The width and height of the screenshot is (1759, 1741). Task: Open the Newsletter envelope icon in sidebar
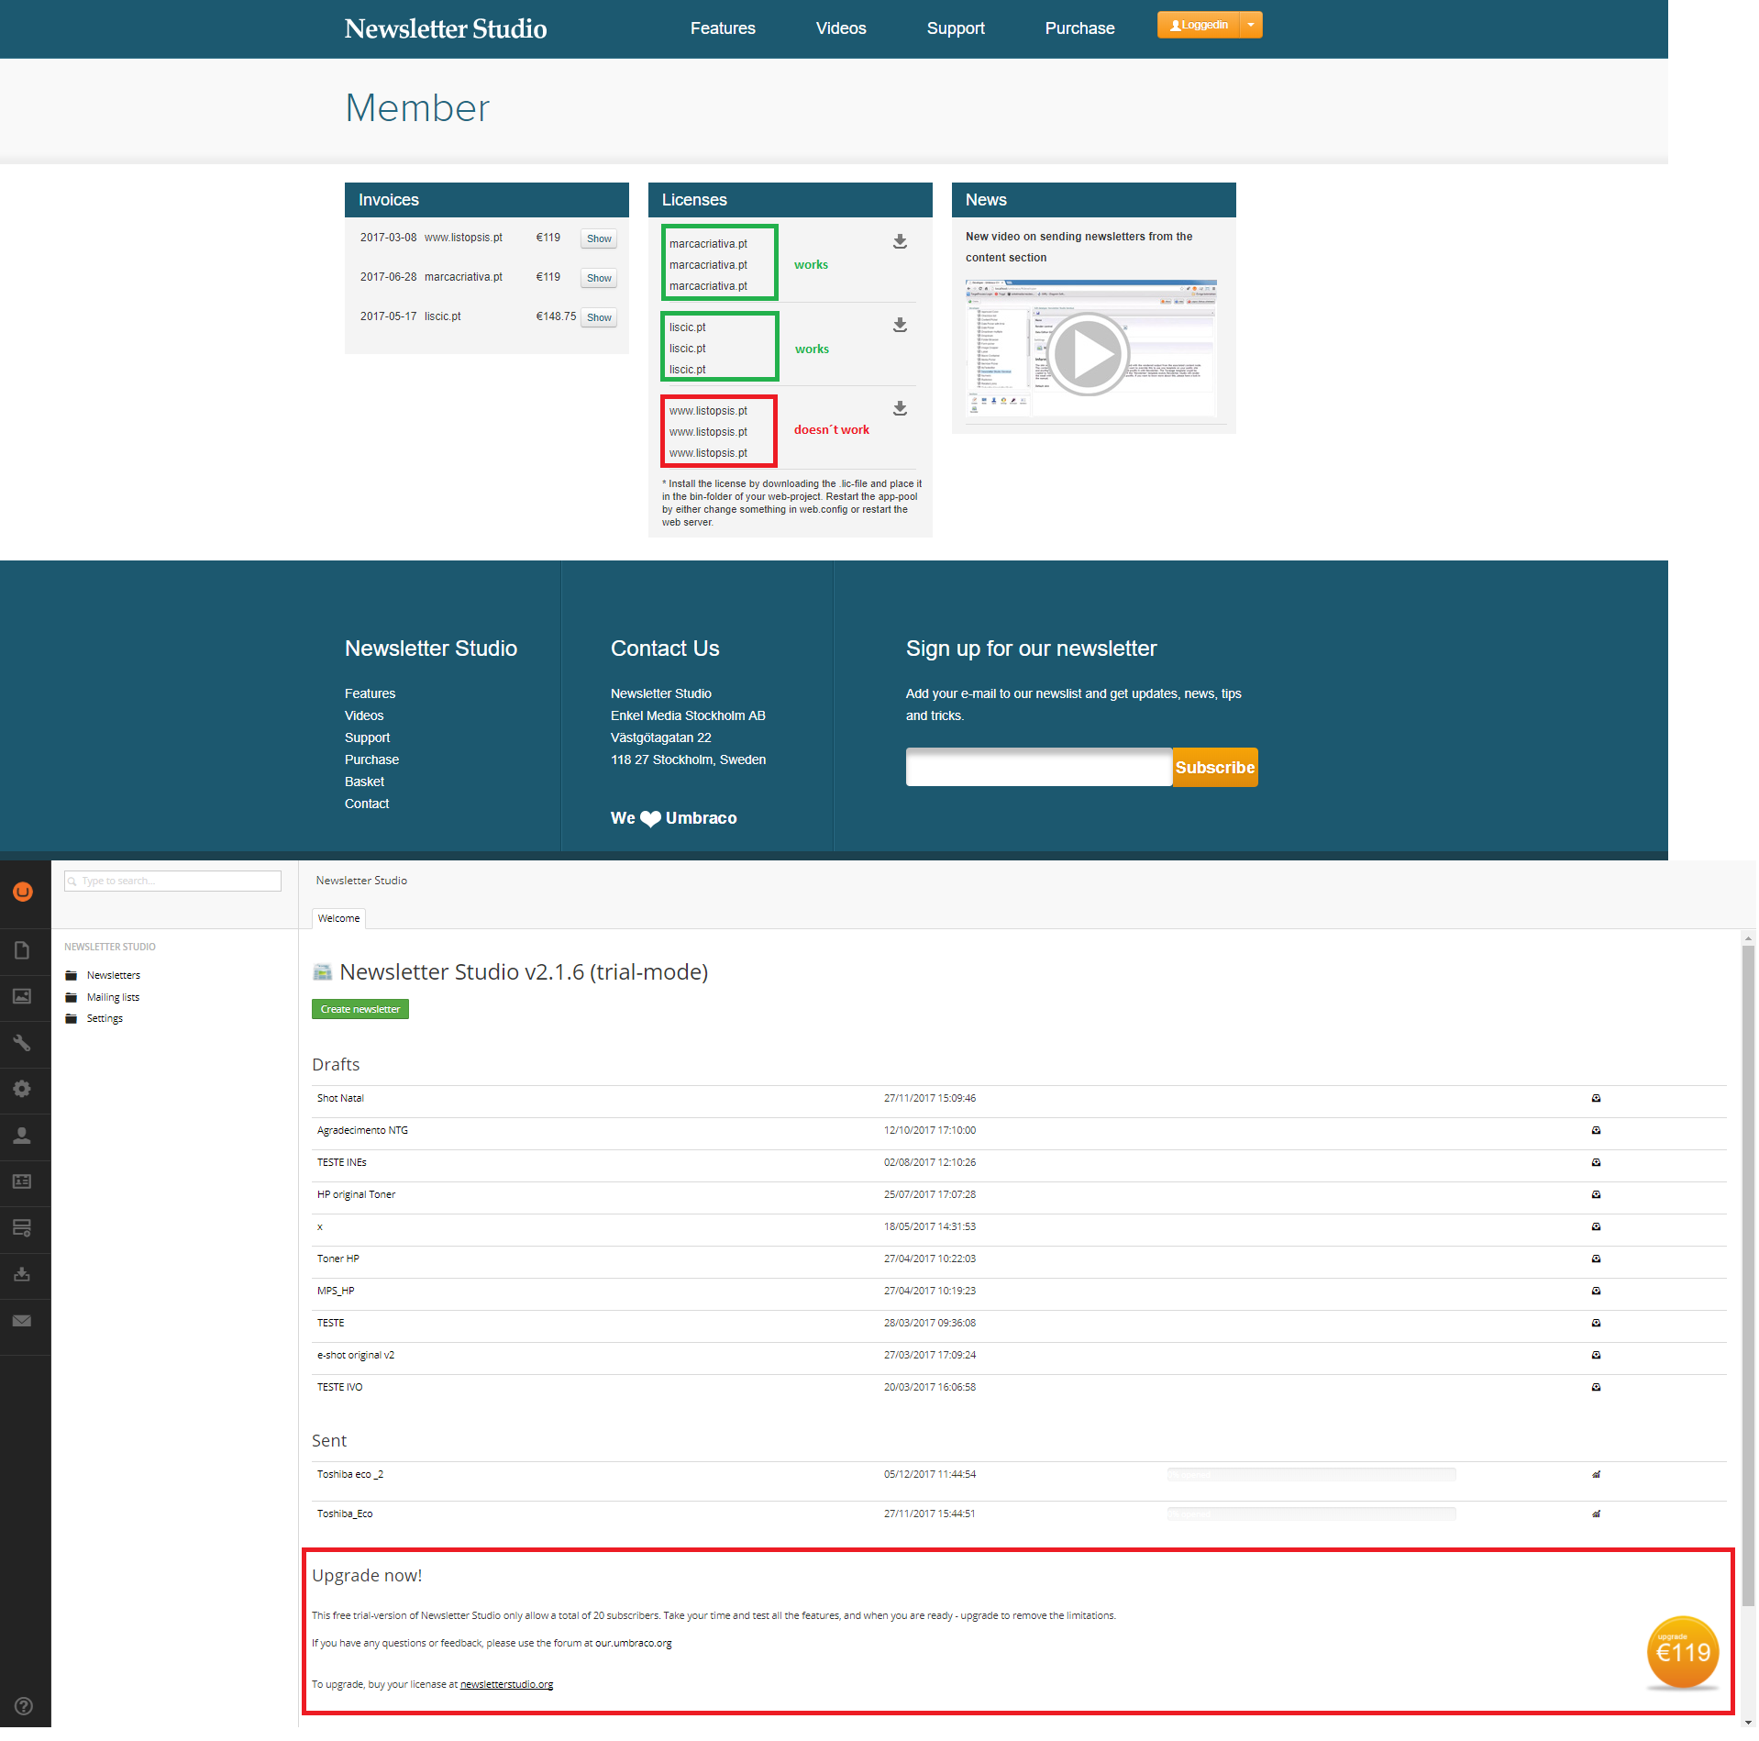pos(23,1321)
